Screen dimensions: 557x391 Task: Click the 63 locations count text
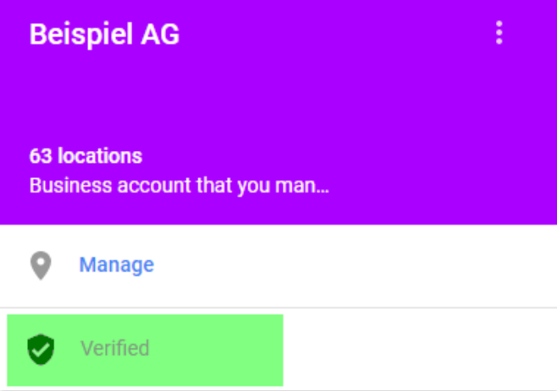(x=86, y=156)
